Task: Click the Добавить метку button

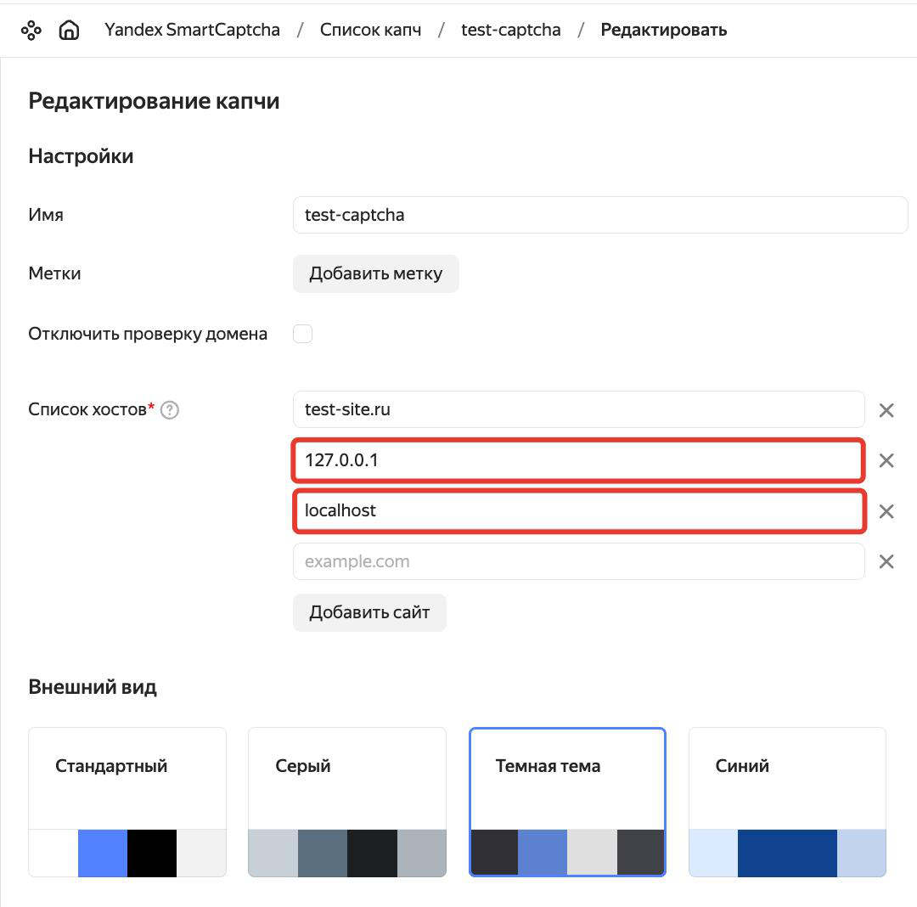Action: 375,273
